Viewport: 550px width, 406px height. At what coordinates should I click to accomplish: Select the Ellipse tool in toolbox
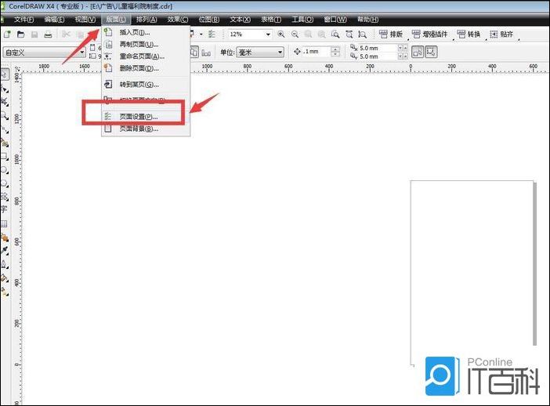[5, 169]
